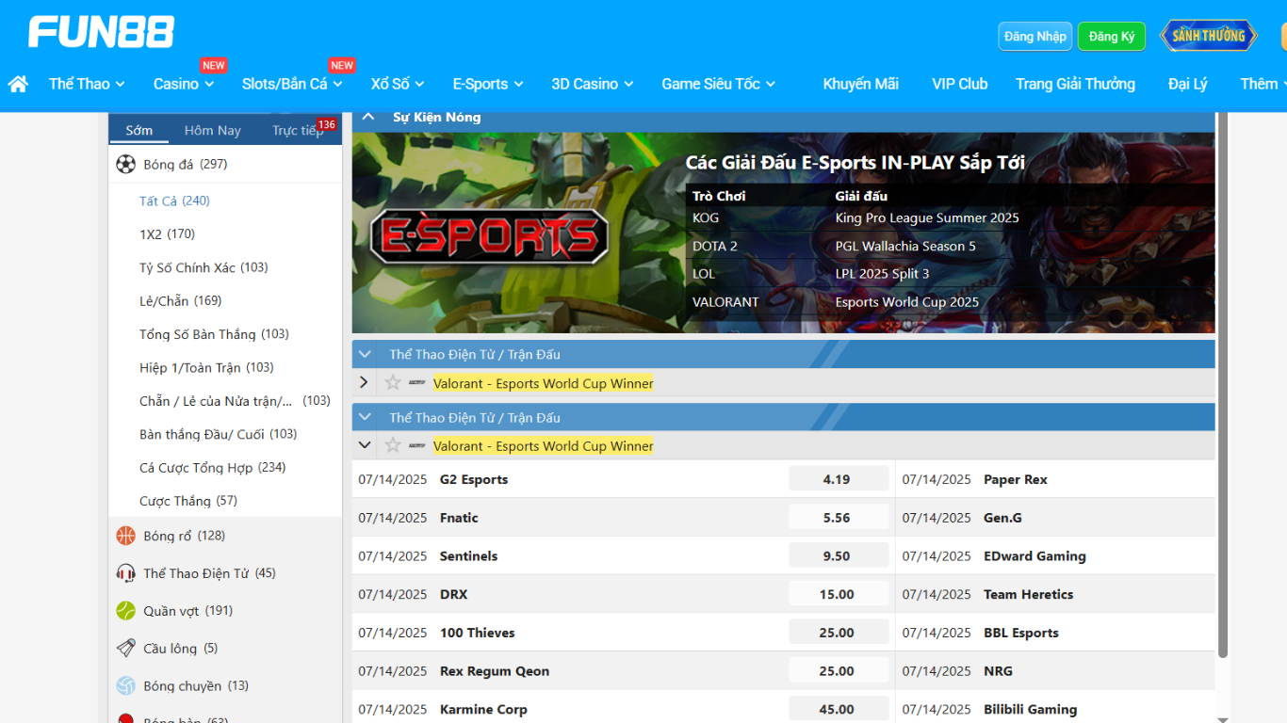Open the Bóng rổ basketball icon
The width and height of the screenshot is (1287, 723).
(x=125, y=536)
